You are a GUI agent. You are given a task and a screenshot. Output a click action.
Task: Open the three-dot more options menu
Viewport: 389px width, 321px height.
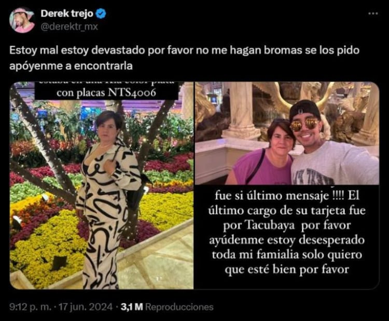(x=373, y=13)
